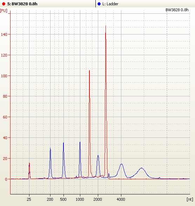Click the 100 y-axis tick label

(x=4, y=76)
